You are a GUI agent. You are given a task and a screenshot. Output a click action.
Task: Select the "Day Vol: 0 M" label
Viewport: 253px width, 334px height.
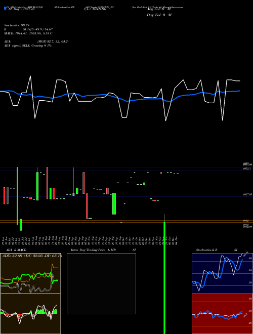(159, 15)
